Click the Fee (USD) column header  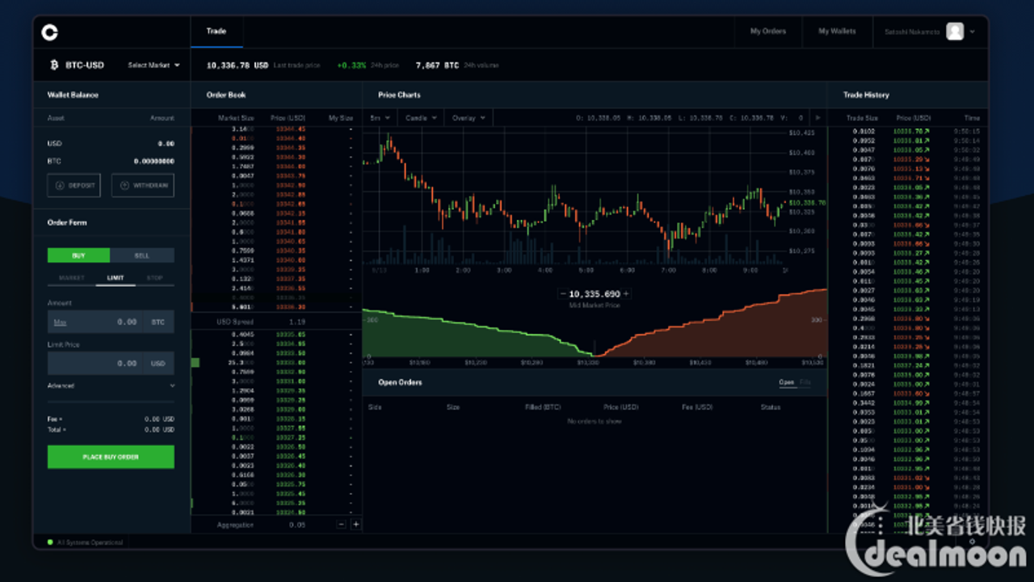pyautogui.click(x=697, y=407)
